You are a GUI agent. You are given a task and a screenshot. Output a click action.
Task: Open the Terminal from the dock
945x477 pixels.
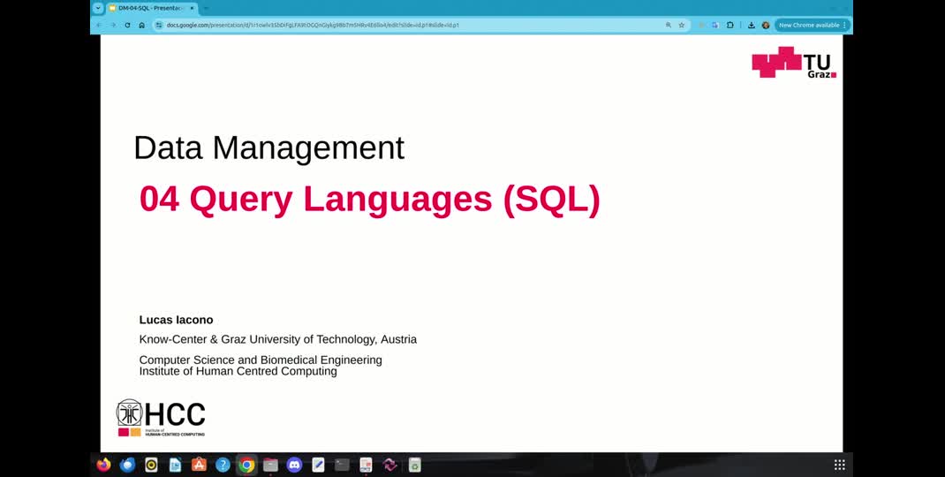[343, 465]
